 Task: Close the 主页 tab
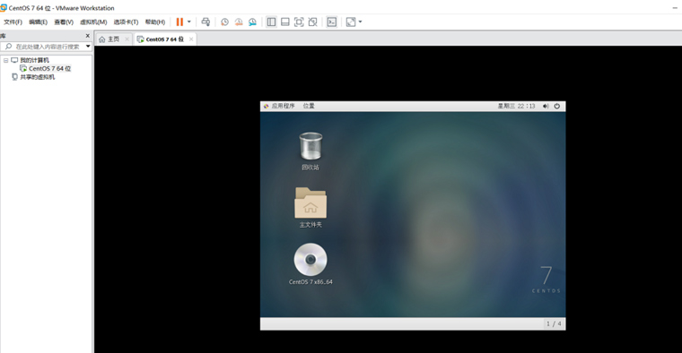tap(127, 39)
